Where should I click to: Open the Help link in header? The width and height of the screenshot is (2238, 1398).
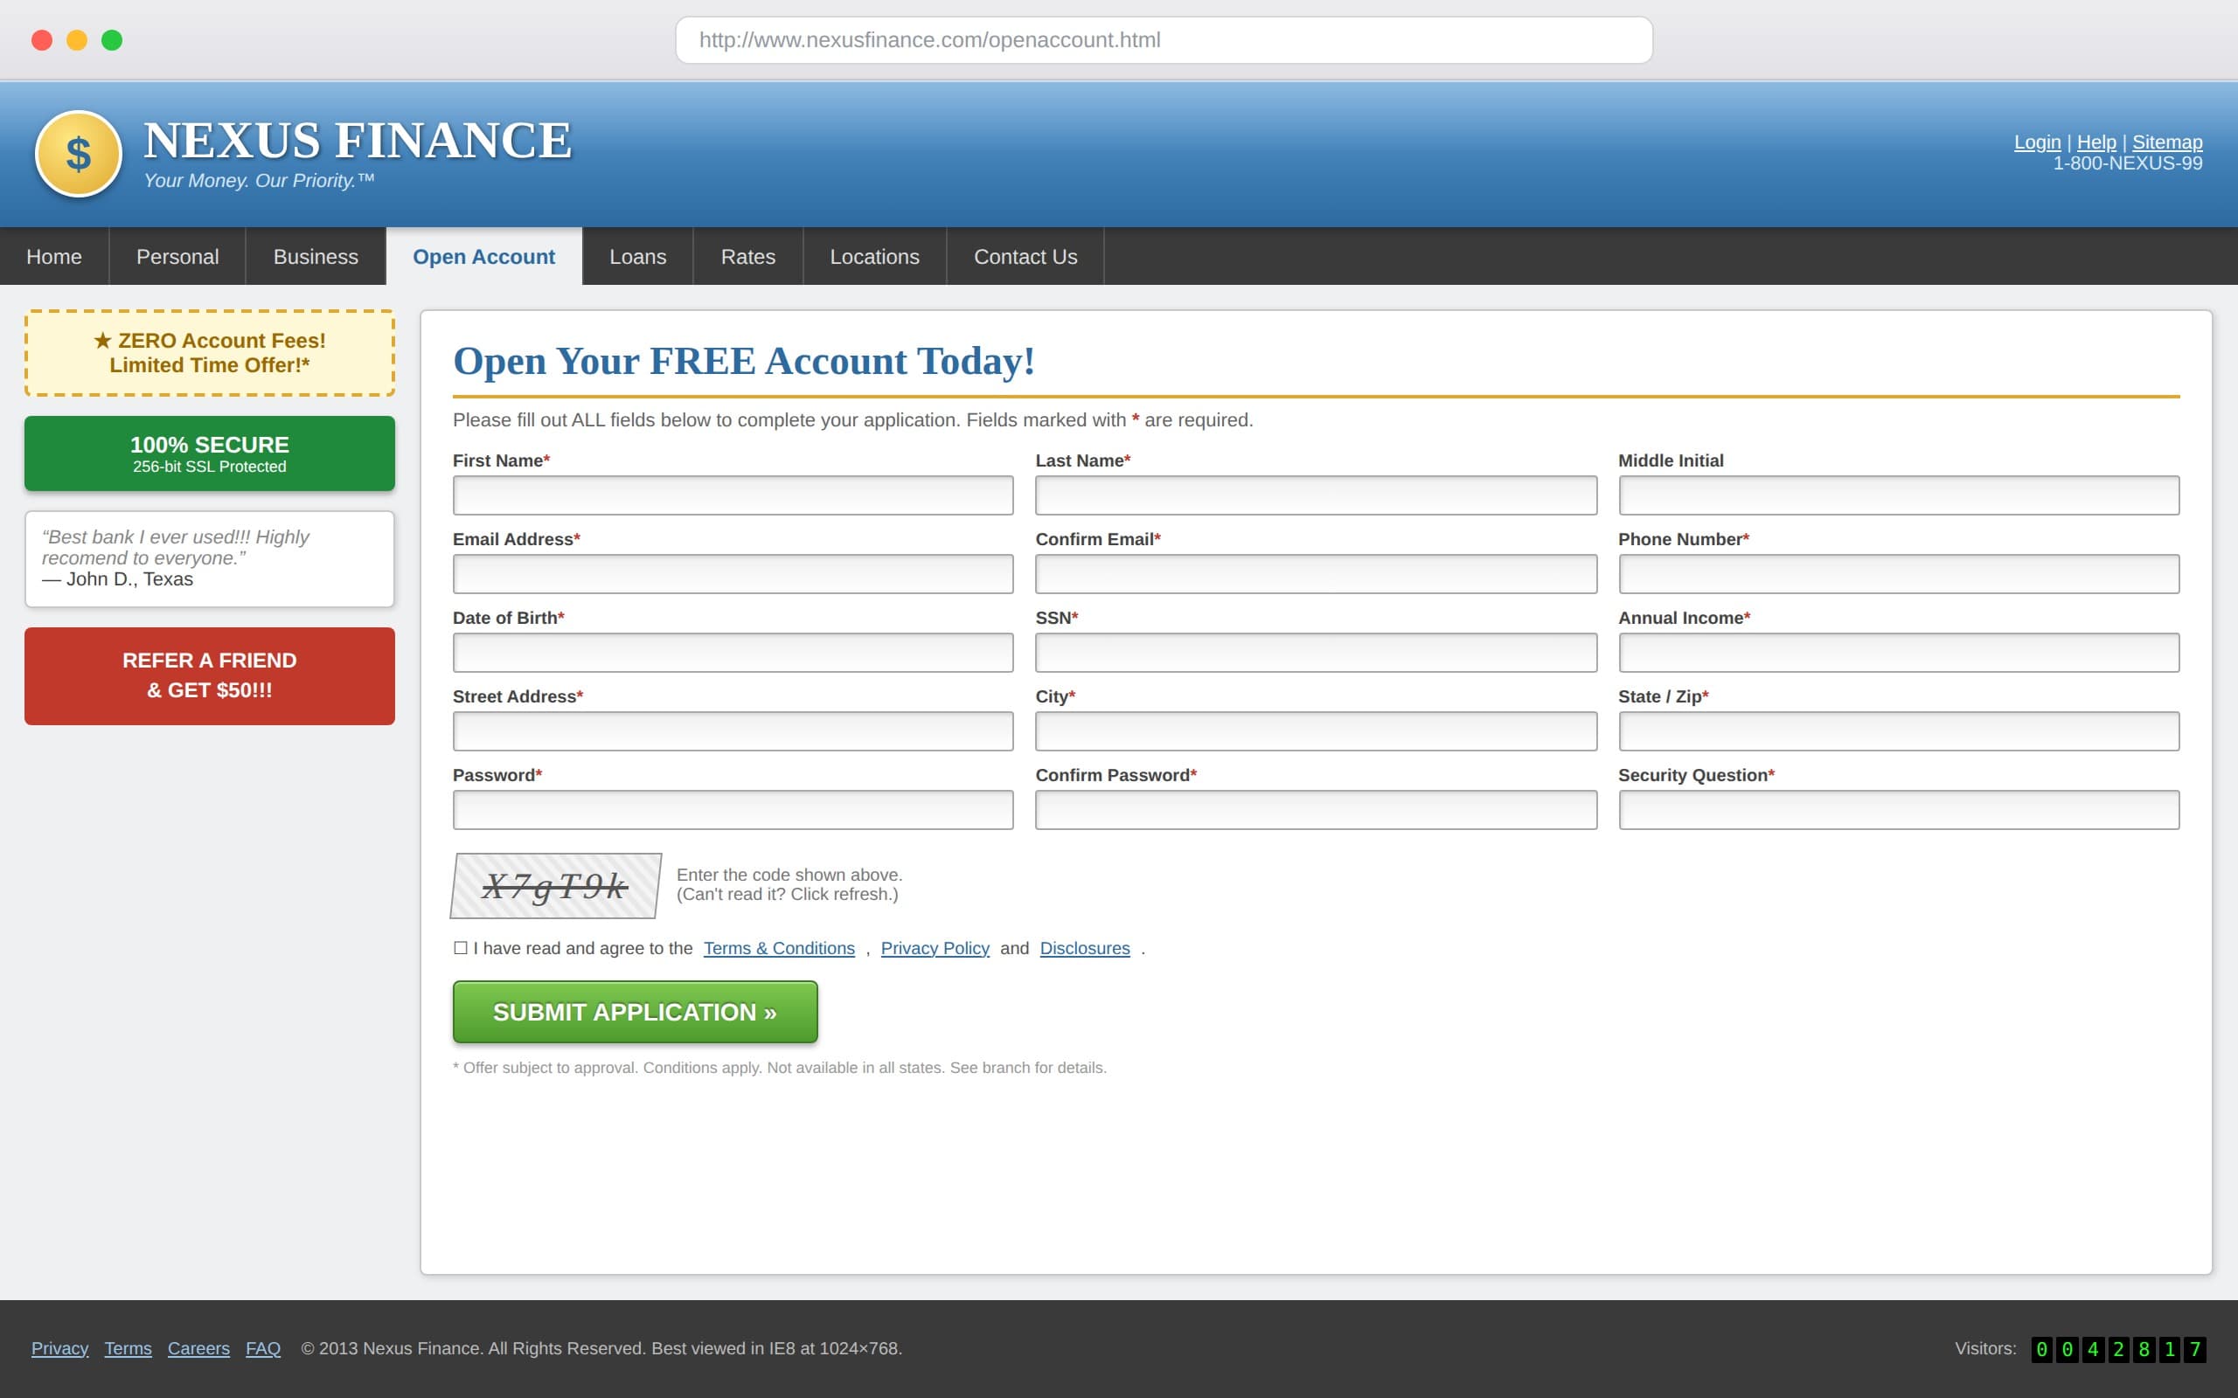(x=2096, y=142)
